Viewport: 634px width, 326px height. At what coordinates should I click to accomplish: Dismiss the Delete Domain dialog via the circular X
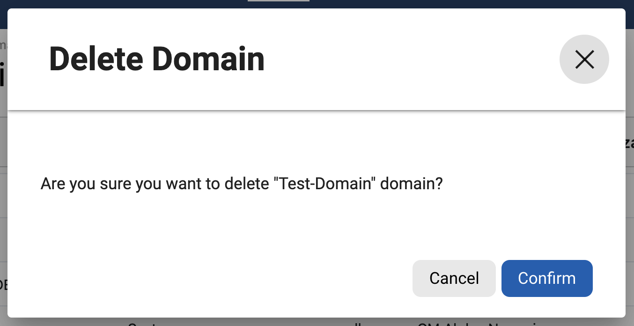(x=584, y=59)
